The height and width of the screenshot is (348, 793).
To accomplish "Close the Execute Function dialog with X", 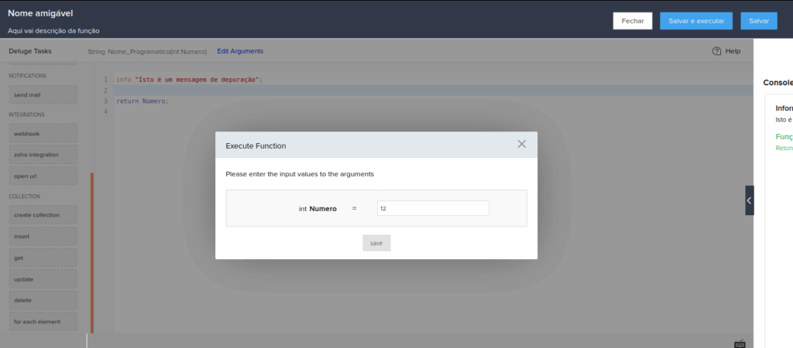I will click(x=521, y=144).
